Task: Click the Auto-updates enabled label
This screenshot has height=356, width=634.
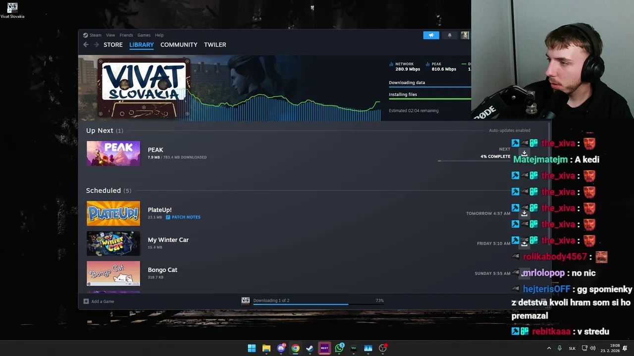Action: click(x=510, y=131)
